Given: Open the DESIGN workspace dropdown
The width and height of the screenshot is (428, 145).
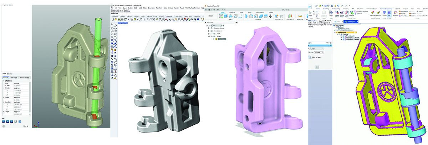Looking at the screenshot, I should coord(211,16).
